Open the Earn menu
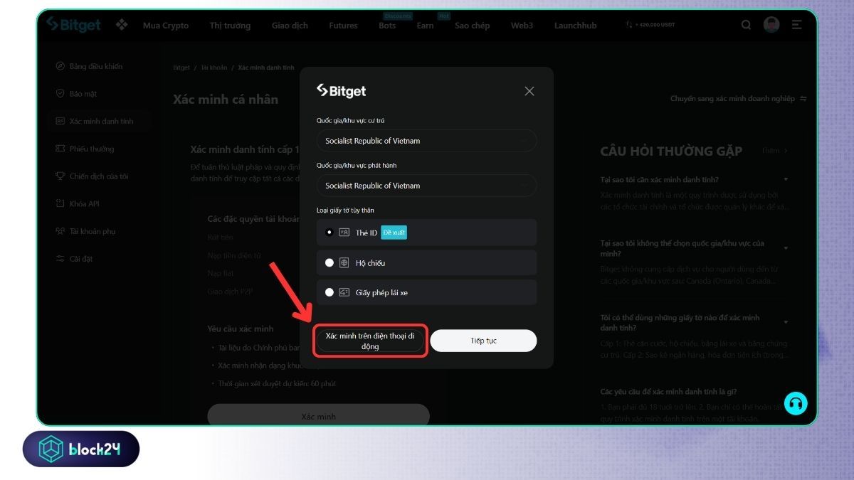Image resolution: width=854 pixels, height=480 pixels. (425, 26)
